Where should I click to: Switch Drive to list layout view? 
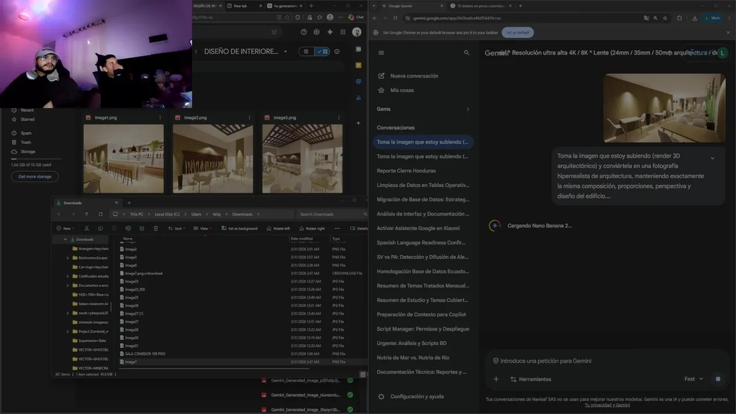pos(306,51)
